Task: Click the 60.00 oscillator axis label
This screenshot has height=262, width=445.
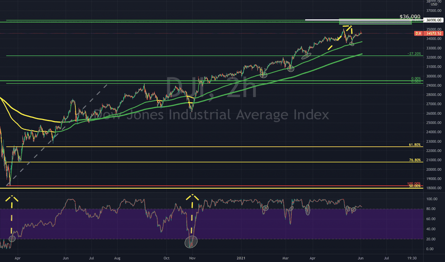Action: tap(430, 219)
